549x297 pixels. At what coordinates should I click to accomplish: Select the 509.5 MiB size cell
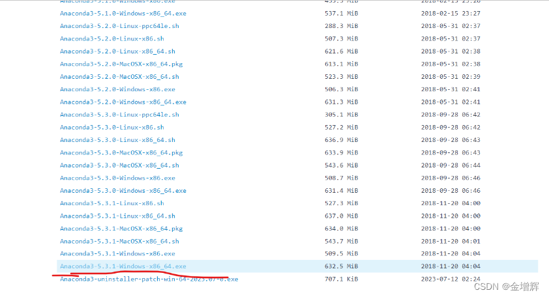pyautogui.click(x=342, y=253)
